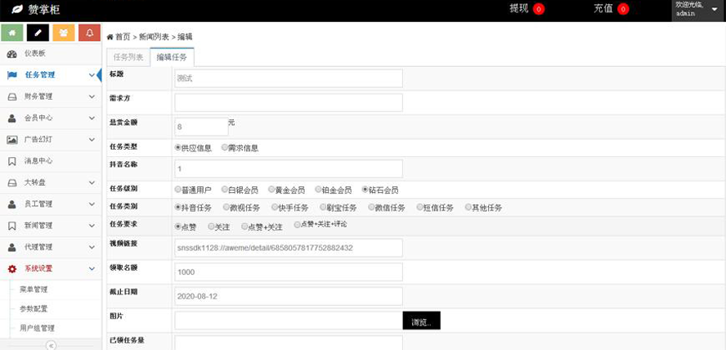Choose 白银会员 task level
The height and width of the screenshot is (350, 726).
(x=225, y=190)
